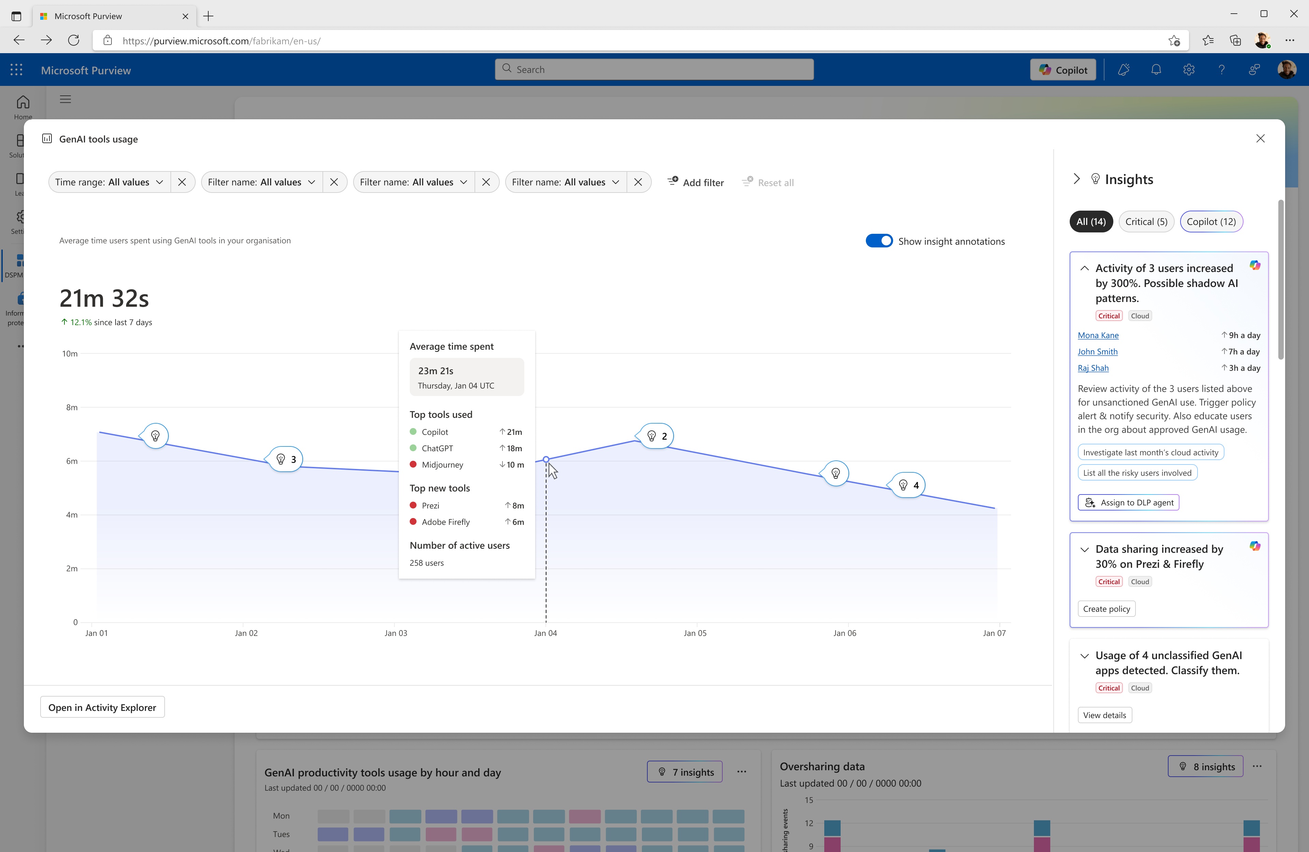Open the app launcher waffle icon
This screenshot has height=852, width=1309.
pyautogui.click(x=16, y=70)
